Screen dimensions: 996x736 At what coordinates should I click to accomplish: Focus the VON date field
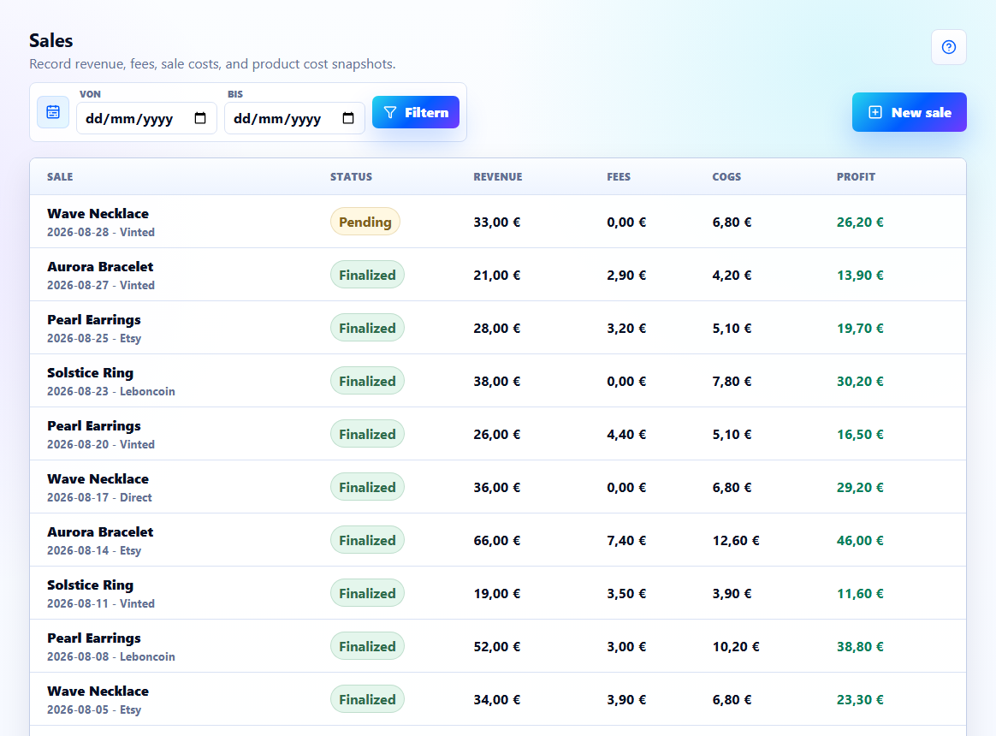[146, 118]
